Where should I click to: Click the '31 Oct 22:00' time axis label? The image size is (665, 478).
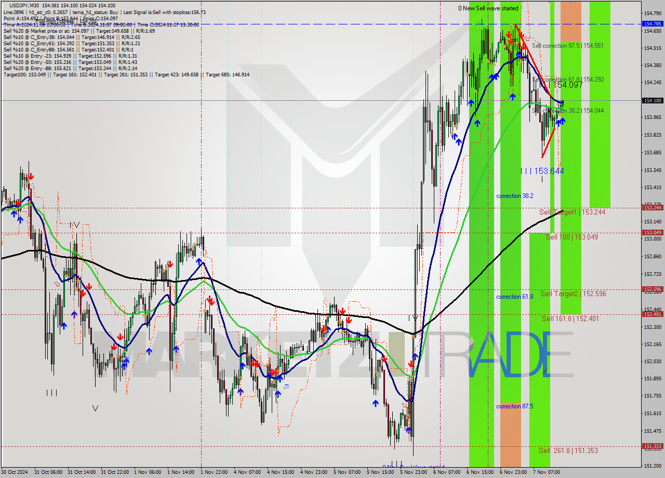tap(115, 472)
